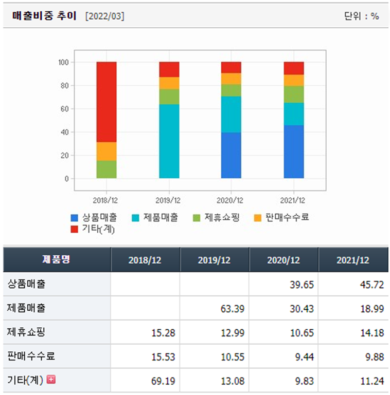390x395 pixels.
Task: Select the 제휴쇼핑 row label in table
Action: 26,332
